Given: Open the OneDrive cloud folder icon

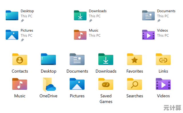Looking at the screenshot, I should [49, 85].
